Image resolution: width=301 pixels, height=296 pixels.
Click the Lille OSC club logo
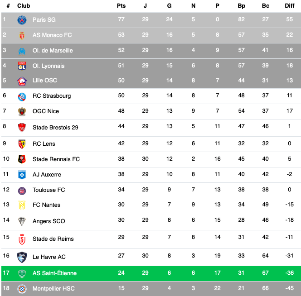pos(22,81)
